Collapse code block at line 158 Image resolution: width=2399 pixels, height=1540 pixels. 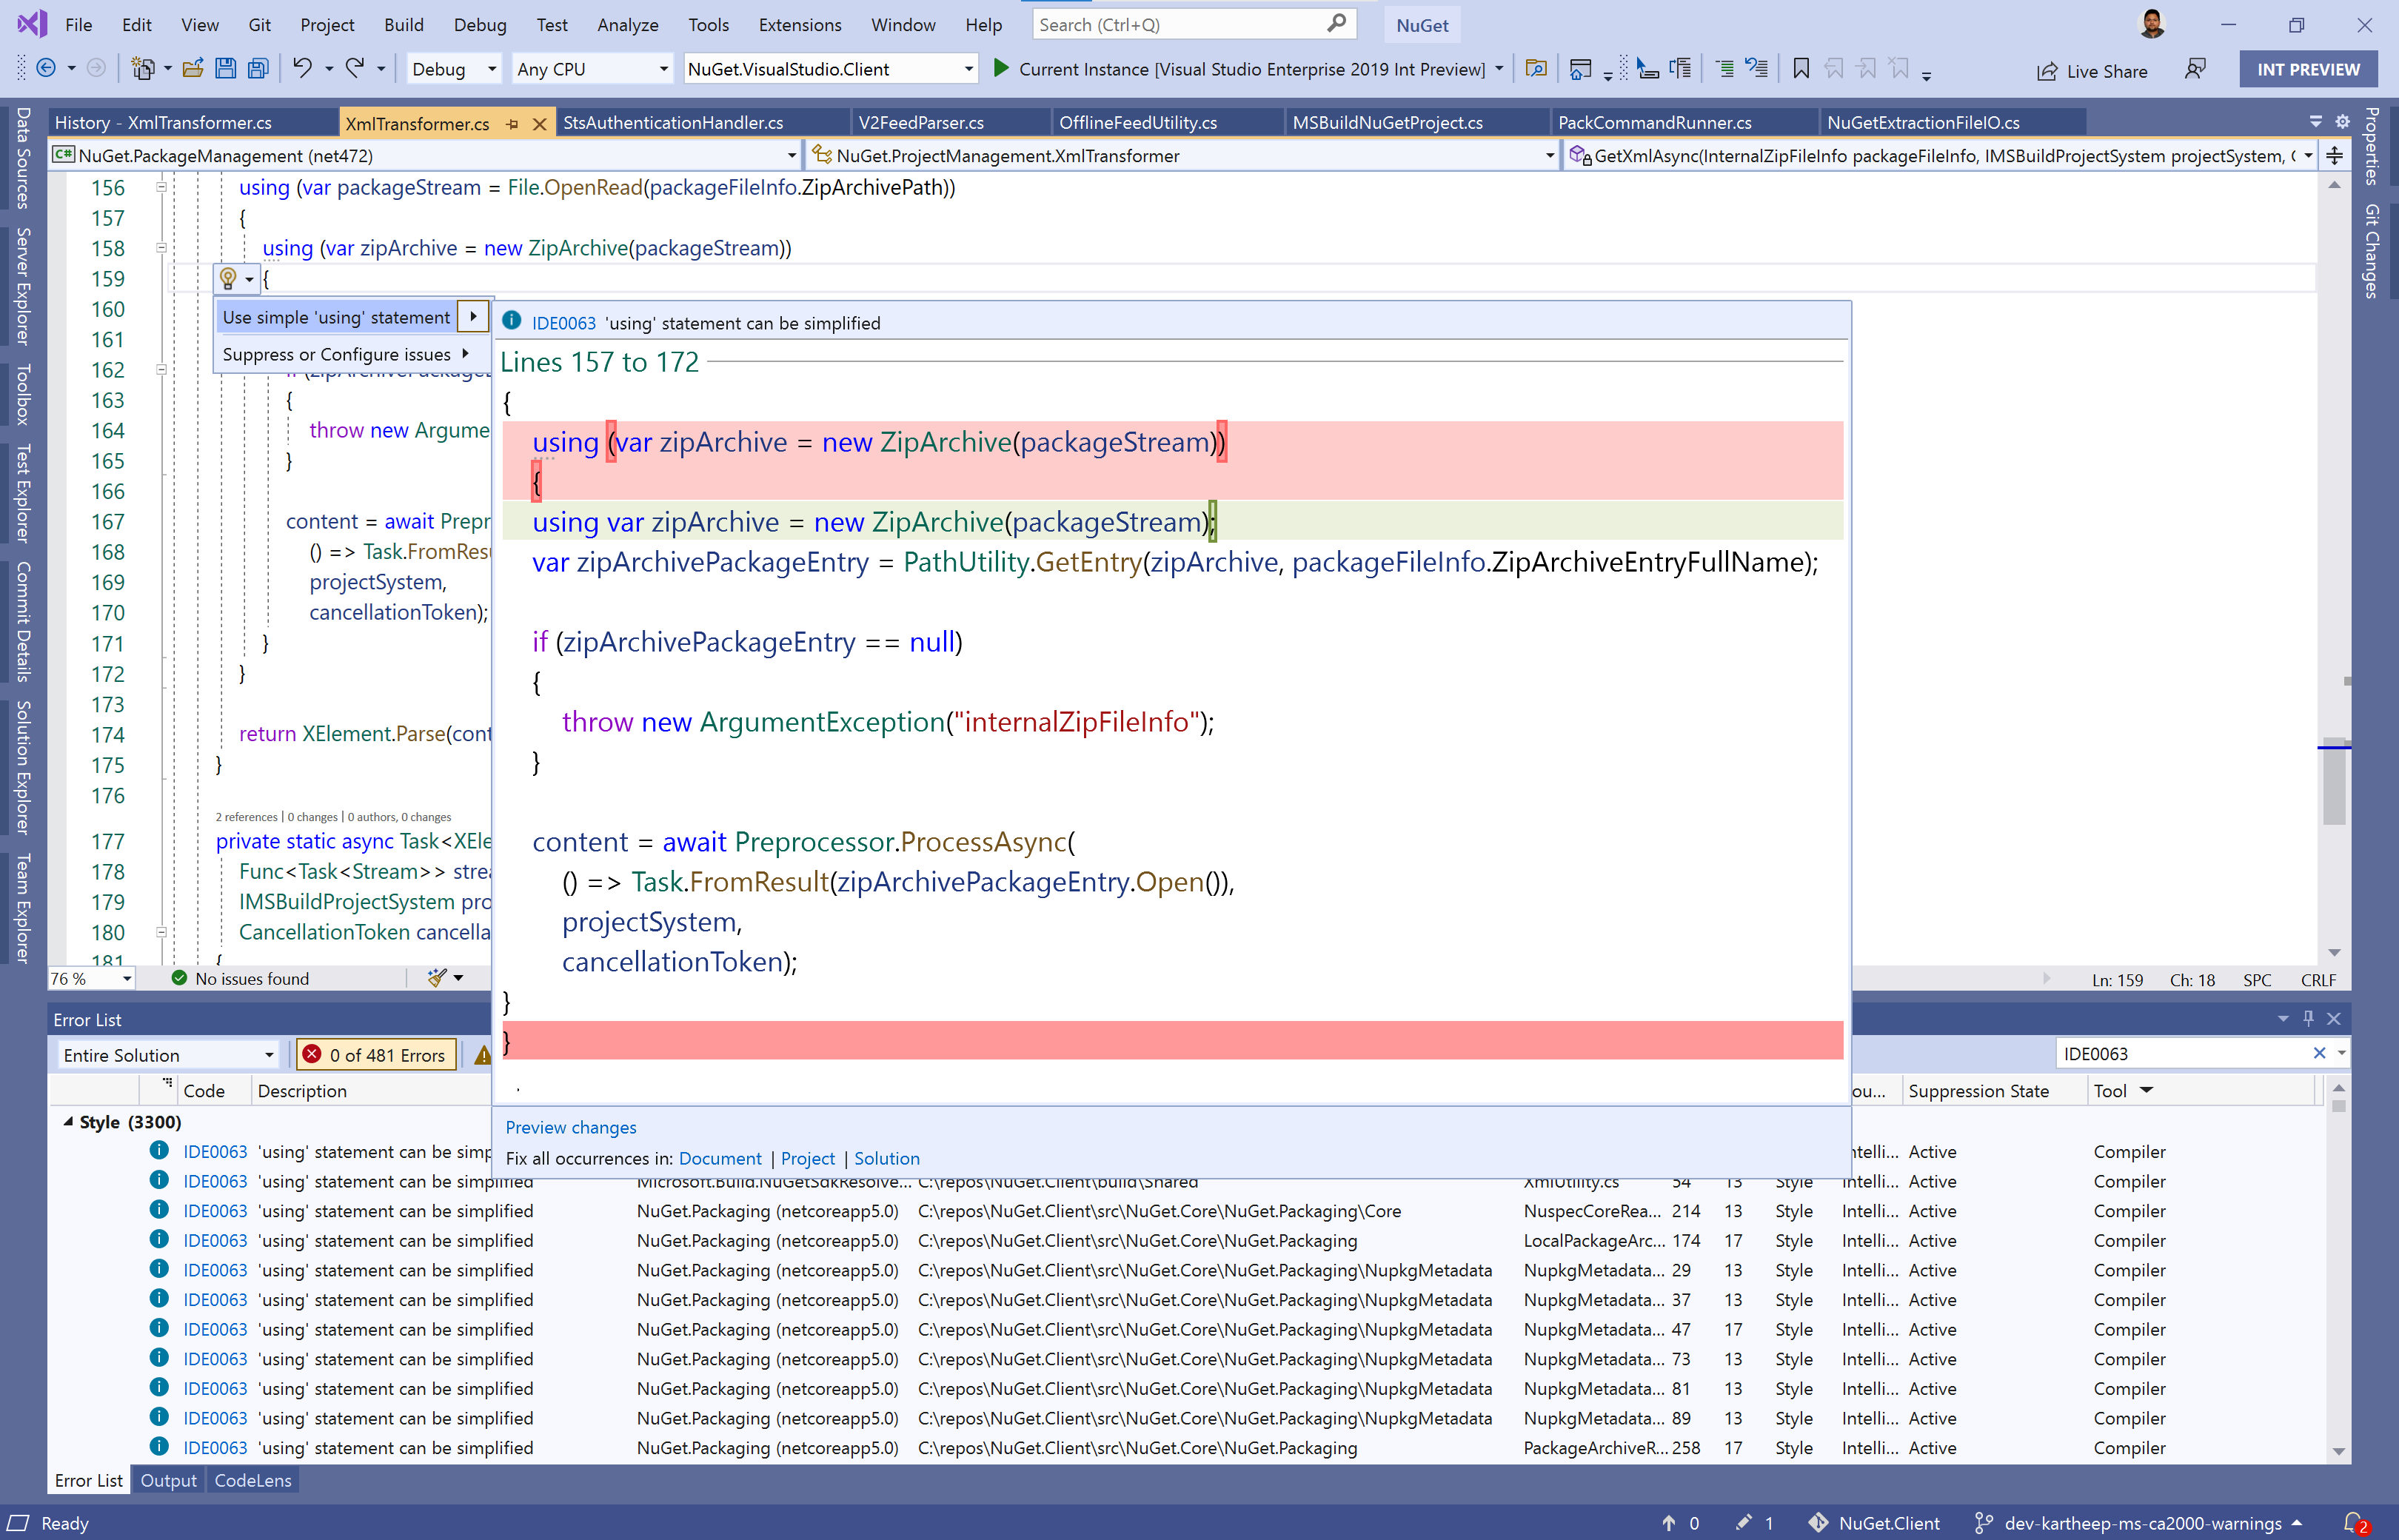tap(161, 248)
